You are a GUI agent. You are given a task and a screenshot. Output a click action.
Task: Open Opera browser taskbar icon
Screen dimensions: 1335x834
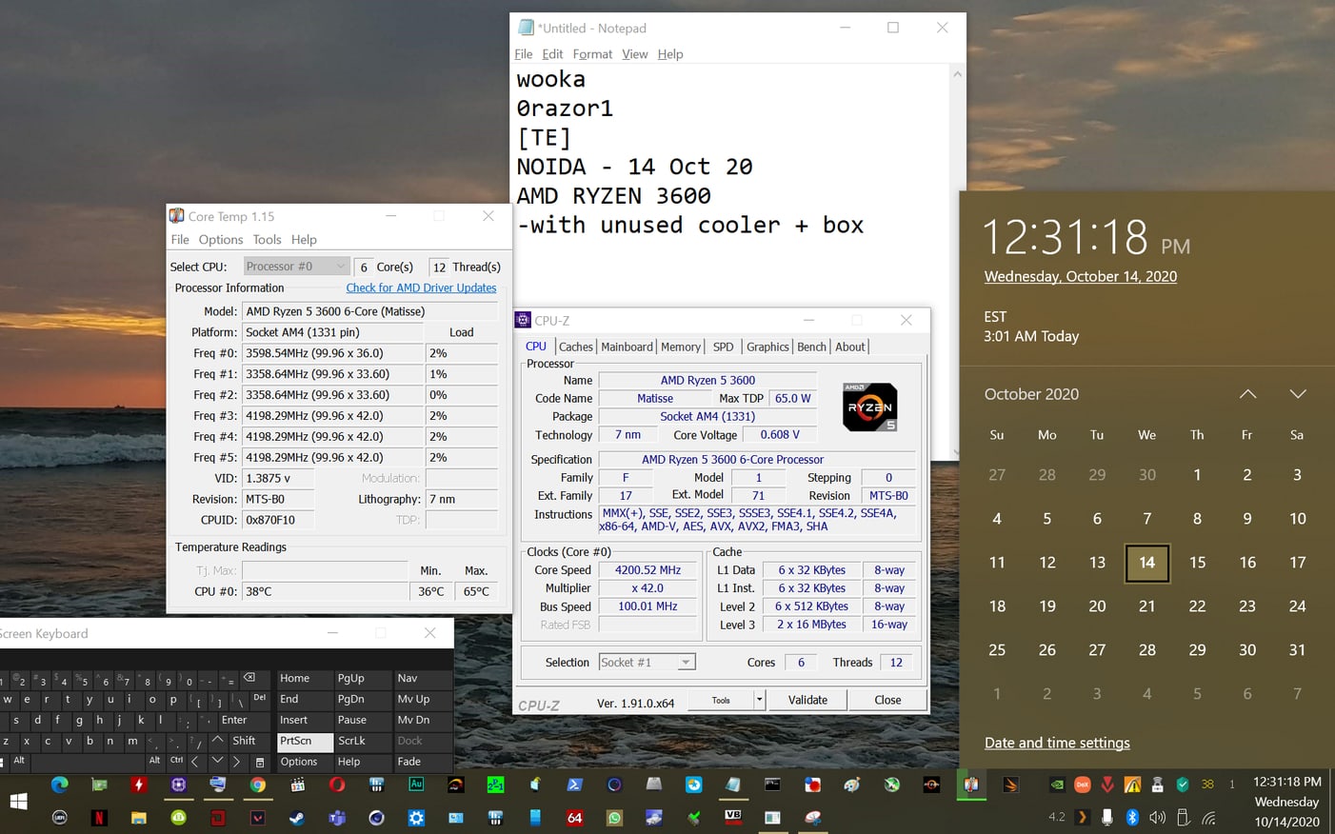[336, 785]
